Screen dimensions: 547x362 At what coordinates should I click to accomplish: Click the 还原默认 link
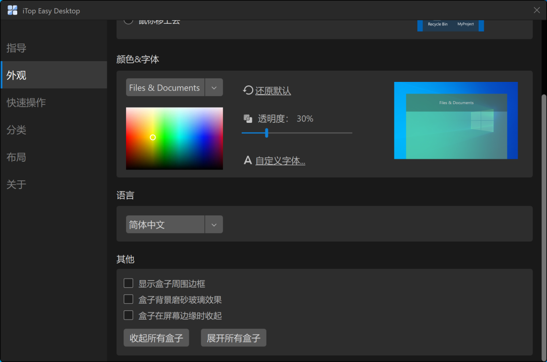click(x=273, y=91)
